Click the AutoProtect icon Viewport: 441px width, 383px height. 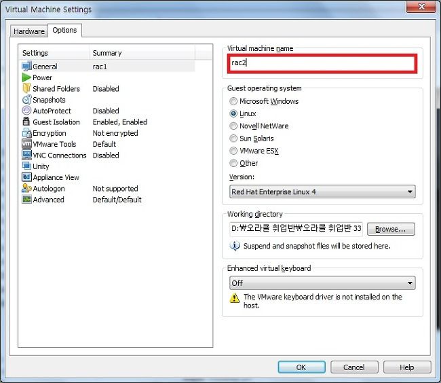coord(26,111)
